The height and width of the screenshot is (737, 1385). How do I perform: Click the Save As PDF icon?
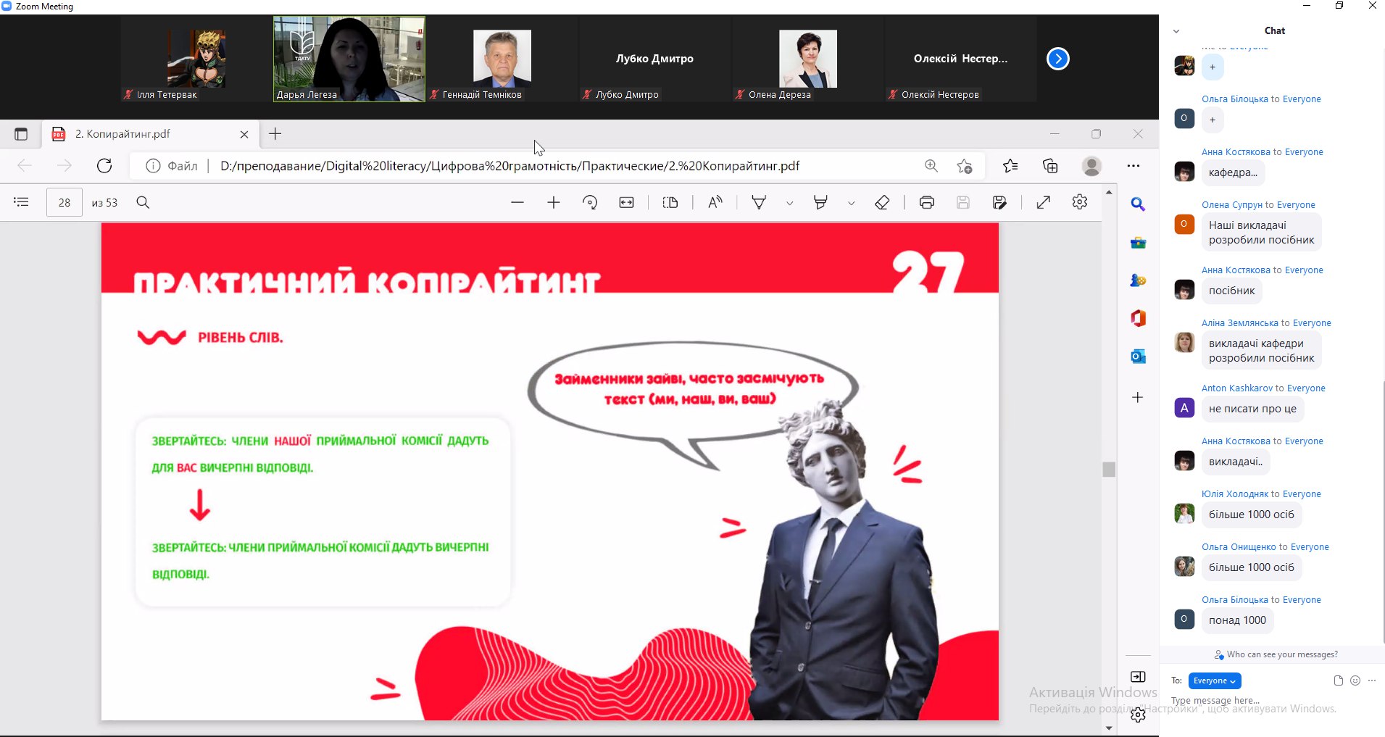[999, 203]
